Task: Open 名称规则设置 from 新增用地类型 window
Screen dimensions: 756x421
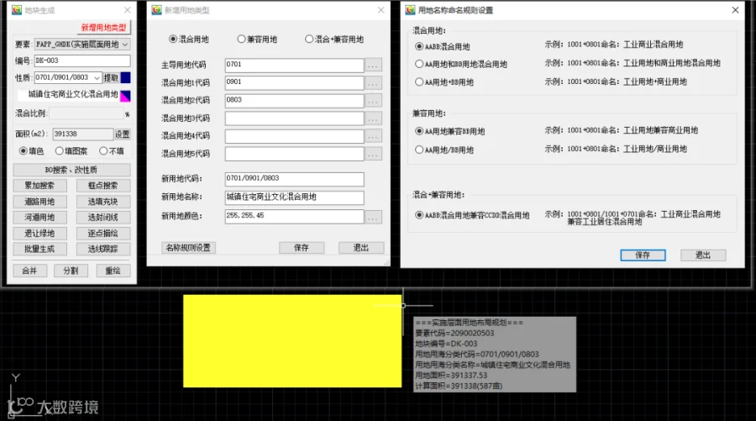Action: coord(188,248)
